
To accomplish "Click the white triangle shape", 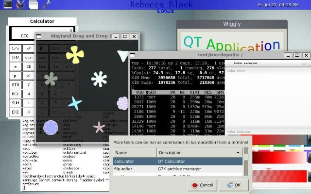I will [x=123, y=55].
